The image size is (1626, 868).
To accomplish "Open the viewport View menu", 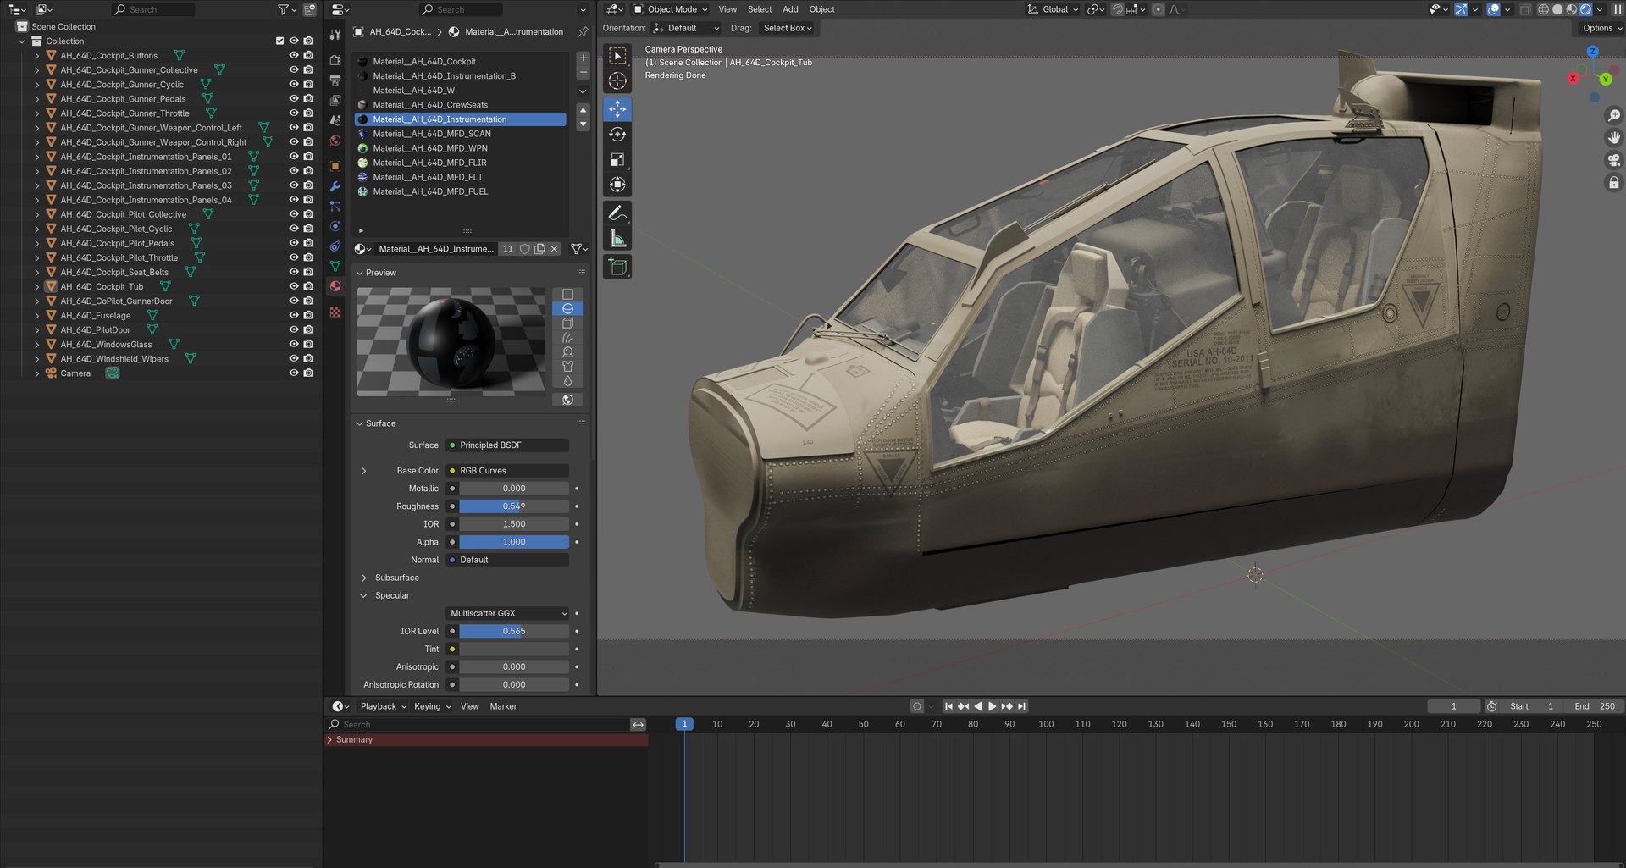I will (x=727, y=9).
